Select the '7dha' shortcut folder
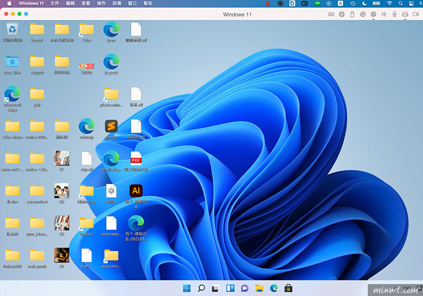Screen dimensions: 423x296 (86, 30)
